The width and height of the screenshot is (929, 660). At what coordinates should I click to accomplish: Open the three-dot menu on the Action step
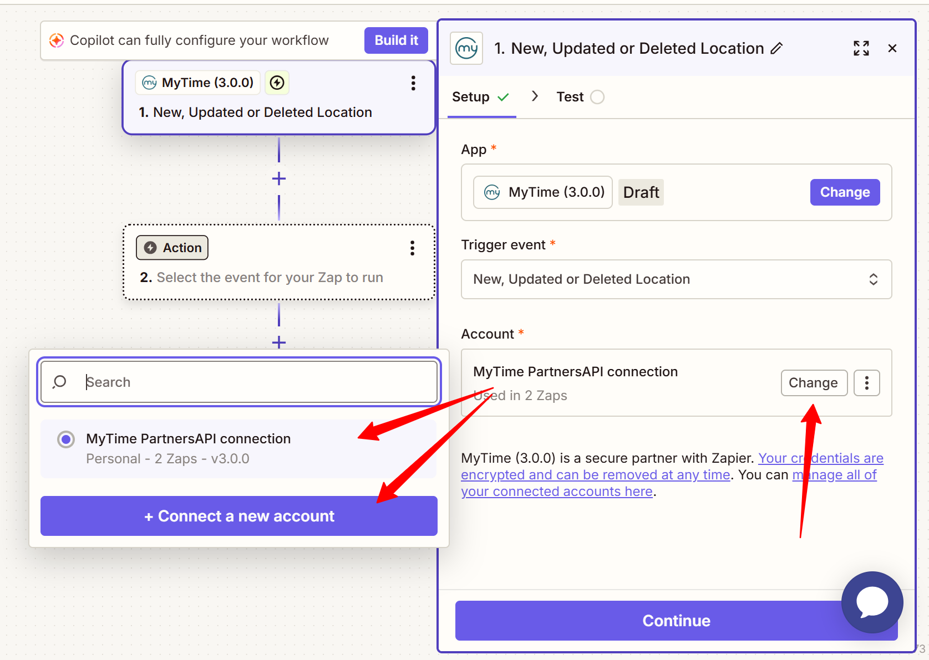tap(412, 248)
